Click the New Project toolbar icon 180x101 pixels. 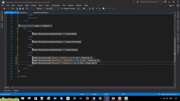[13, 9]
